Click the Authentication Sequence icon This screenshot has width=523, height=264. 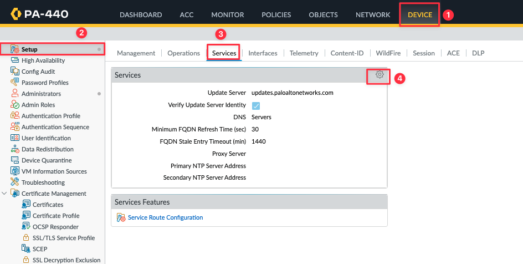[x=14, y=126]
